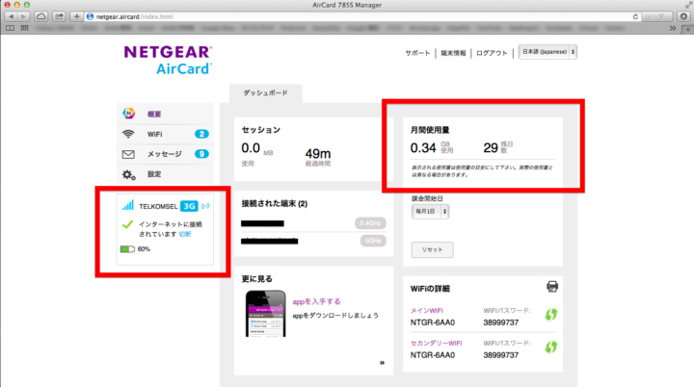
Task: Click the green refresh icon for セカンダリーWiFi
Action: [551, 347]
